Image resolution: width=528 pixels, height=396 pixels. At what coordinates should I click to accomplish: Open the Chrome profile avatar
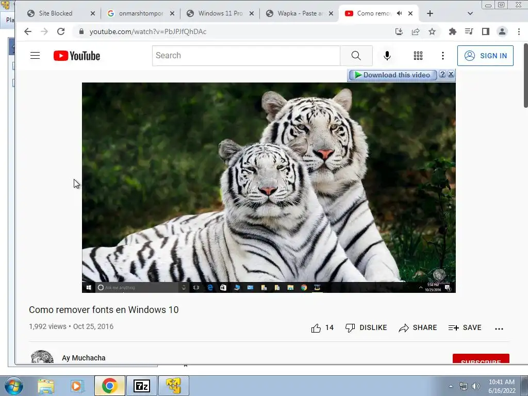tap(502, 31)
